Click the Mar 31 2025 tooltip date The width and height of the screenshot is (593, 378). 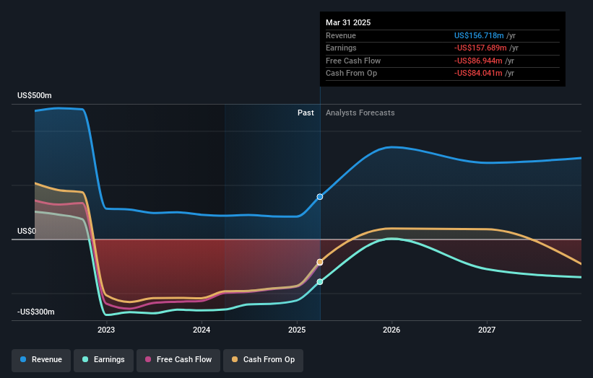(348, 22)
